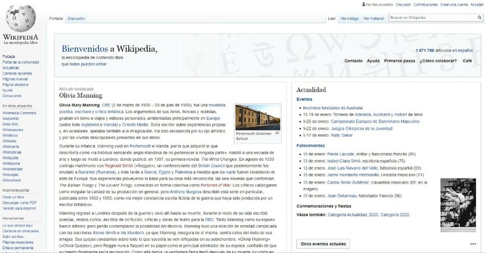
Task: Open Cambios recientes in sidebar
Action: [17, 74]
